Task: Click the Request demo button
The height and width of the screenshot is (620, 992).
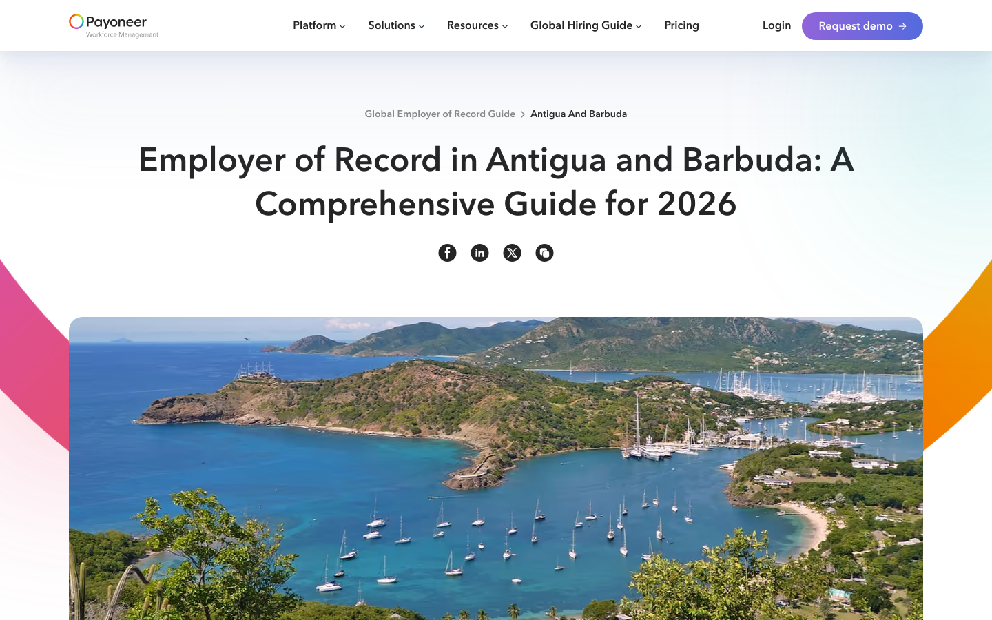Action: tap(862, 26)
